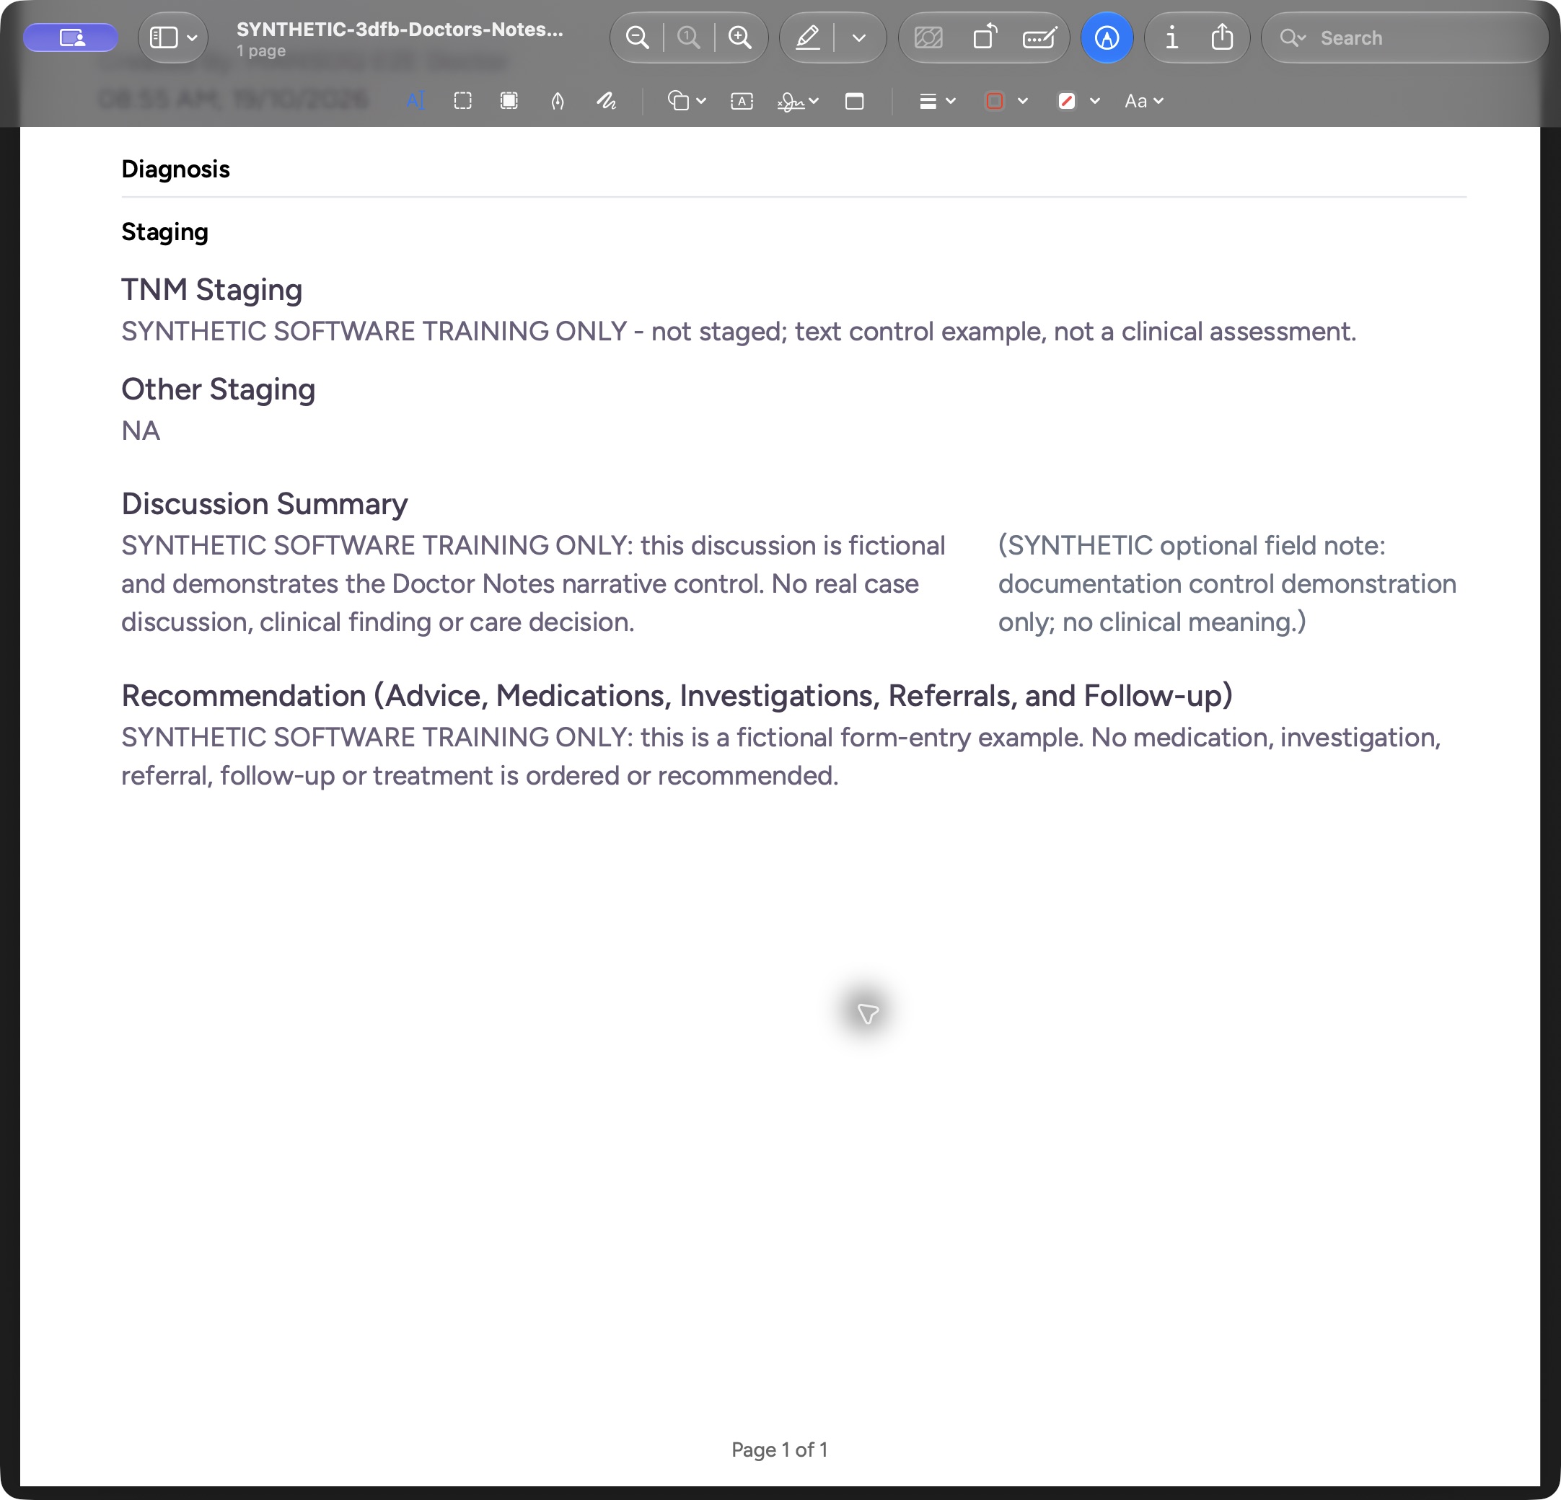Rotate the page with the Rotate icon
This screenshot has height=1500, width=1561.
[985, 37]
